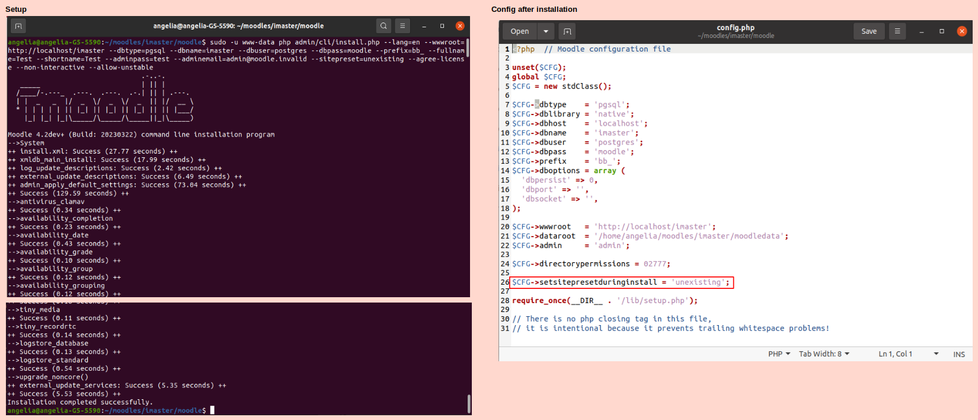Image resolution: width=978 pixels, height=420 pixels.
Task: Minimize the terminal window
Action: (424, 26)
